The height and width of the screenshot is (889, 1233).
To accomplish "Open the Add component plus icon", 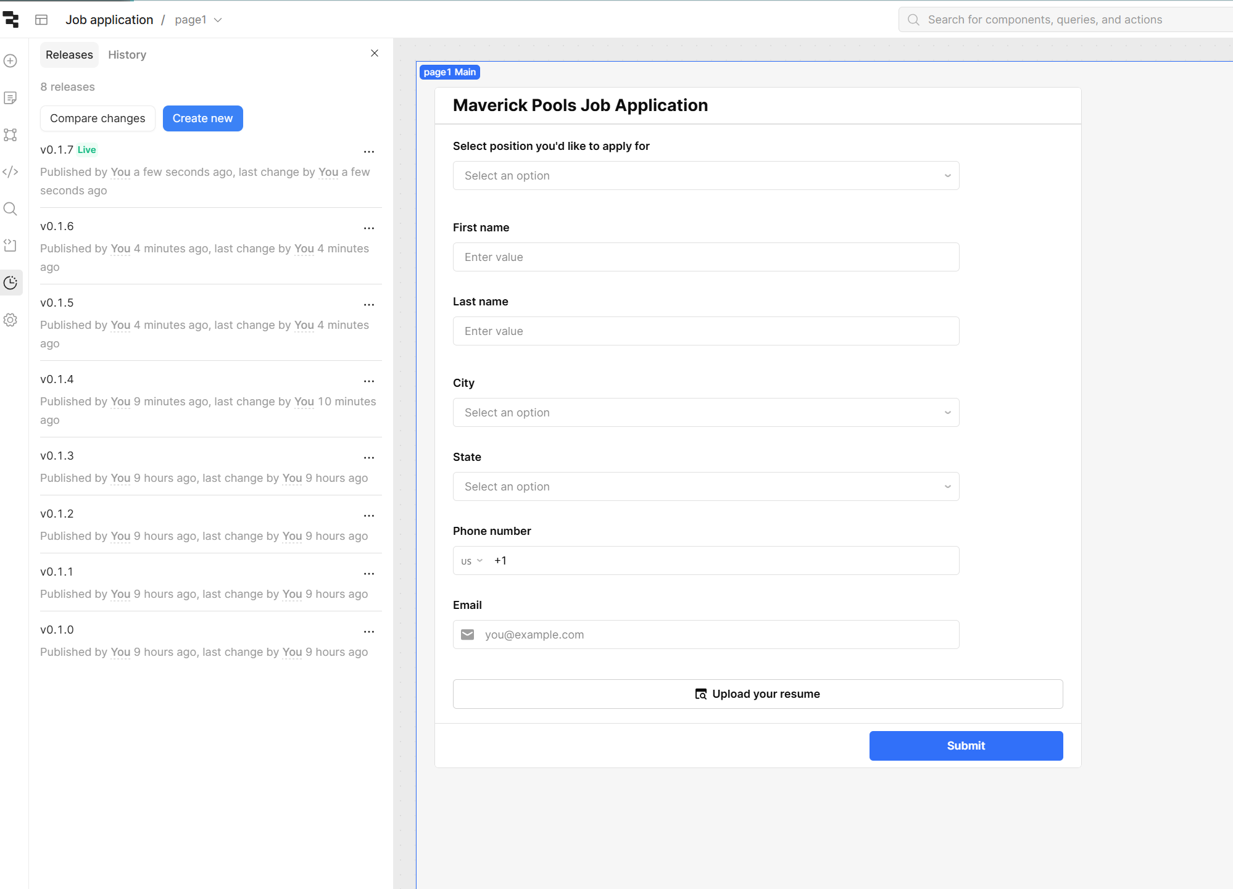I will pyautogui.click(x=10, y=61).
